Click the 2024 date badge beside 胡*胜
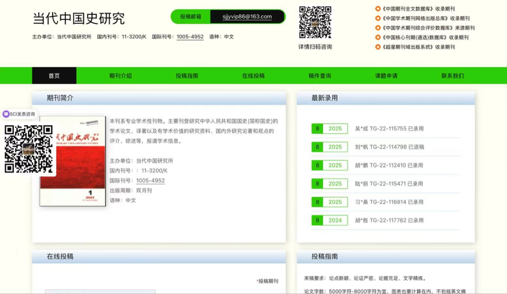This screenshot has width=507, height=294. click(329, 220)
